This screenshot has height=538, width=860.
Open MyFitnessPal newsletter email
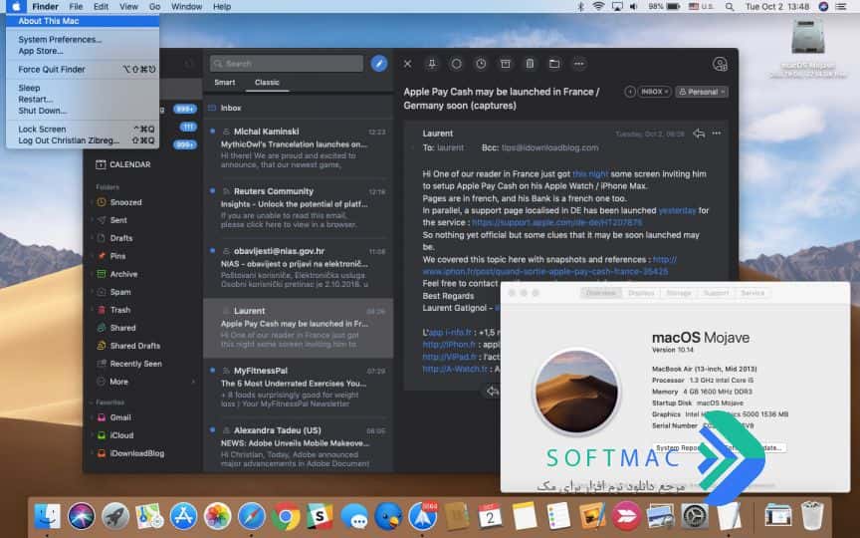pyautogui.click(x=298, y=388)
